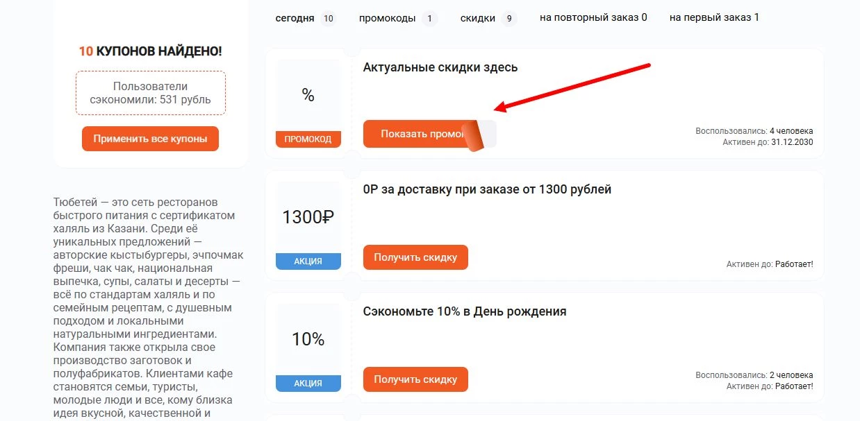
Task: Click 'Получить скидку' on birthday offer
Action: (415, 379)
